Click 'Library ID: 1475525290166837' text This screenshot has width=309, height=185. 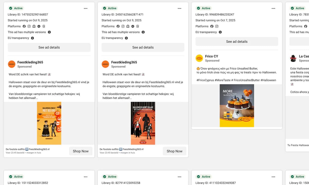(x=28, y=14)
